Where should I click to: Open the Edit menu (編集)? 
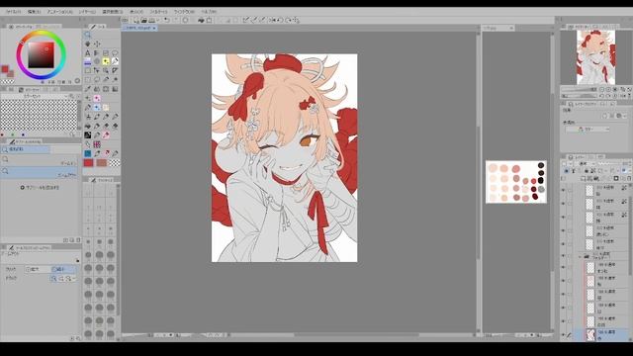pyautogui.click(x=35, y=12)
